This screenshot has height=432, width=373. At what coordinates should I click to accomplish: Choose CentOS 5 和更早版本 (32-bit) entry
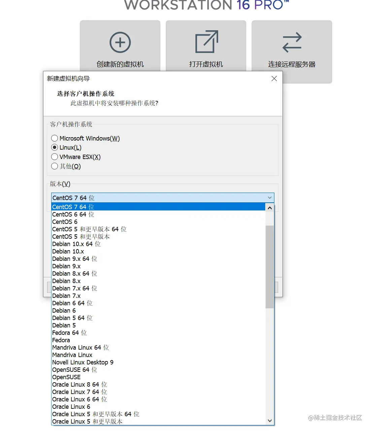point(158,236)
